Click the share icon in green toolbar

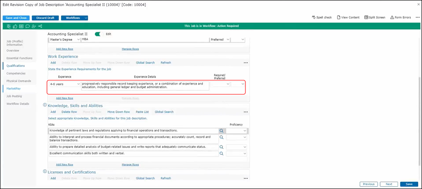pos(39,26)
